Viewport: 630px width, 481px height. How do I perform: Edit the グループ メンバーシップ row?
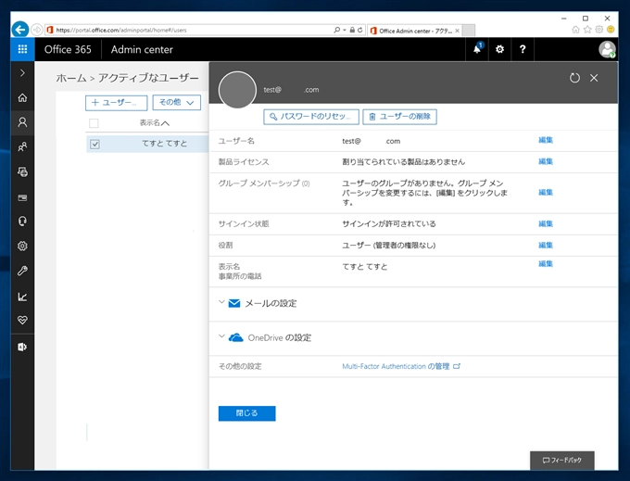[546, 192]
